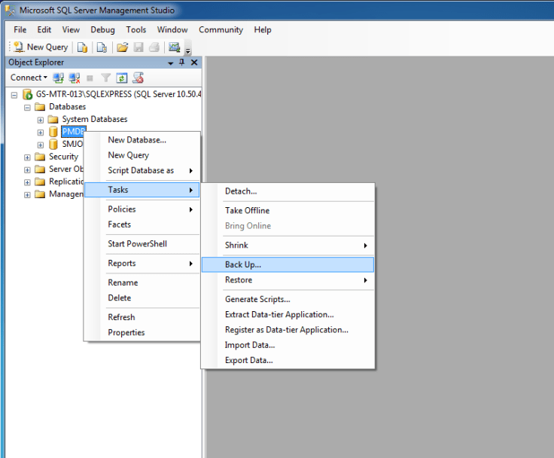
Task: Click the Activity Monitor toolbar icon
Action: [x=174, y=47]
